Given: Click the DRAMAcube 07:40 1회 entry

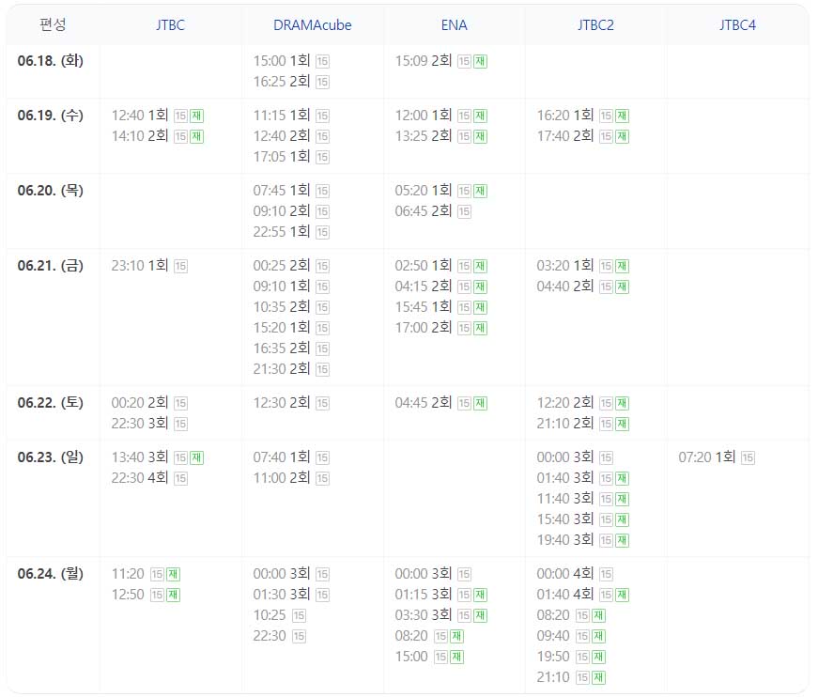Looking at the screenshot, I should 282,457.
